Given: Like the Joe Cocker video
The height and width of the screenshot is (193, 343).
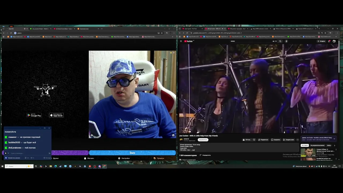Looking at the screenshot, I should pyautogui.click(x=247, y=140).
